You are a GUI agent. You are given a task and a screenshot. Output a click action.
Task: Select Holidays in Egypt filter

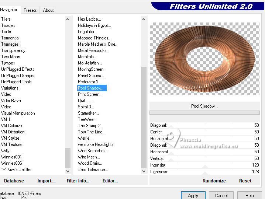pos(94,25)
